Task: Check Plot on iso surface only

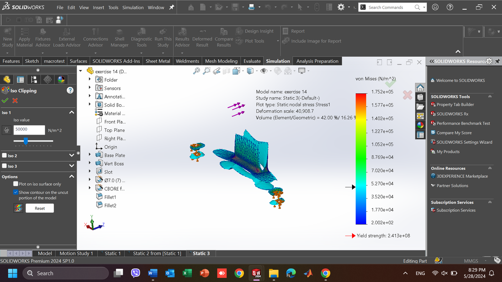Action: point(16,184)
